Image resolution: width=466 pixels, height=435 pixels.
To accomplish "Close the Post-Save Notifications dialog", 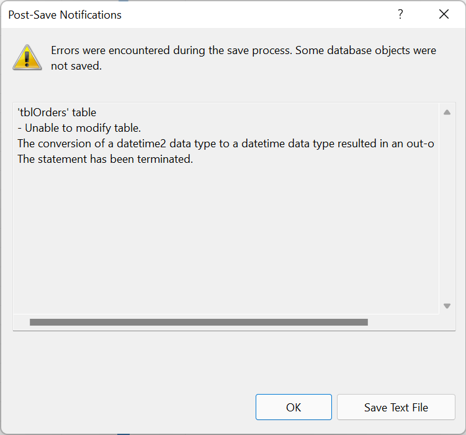I will 444,14.
